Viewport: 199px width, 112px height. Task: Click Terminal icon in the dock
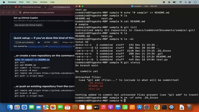coord(164,107)
